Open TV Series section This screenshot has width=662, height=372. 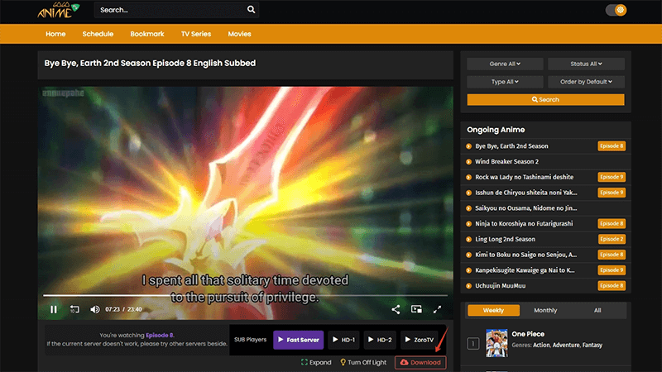(x=196, y=34)
